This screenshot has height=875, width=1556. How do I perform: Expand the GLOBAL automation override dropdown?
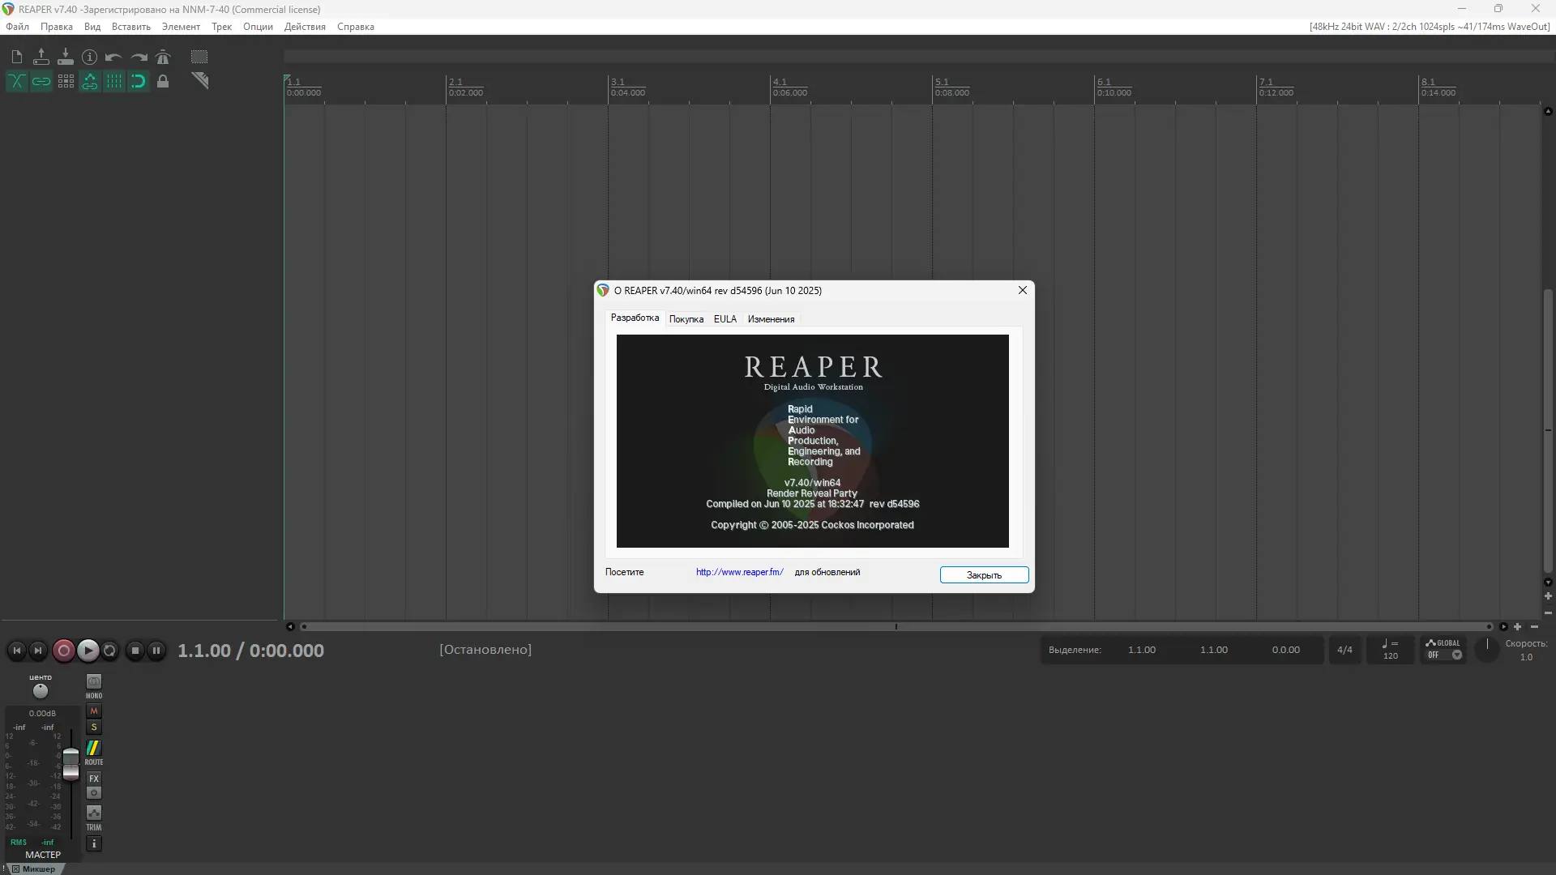point(1456,655)
